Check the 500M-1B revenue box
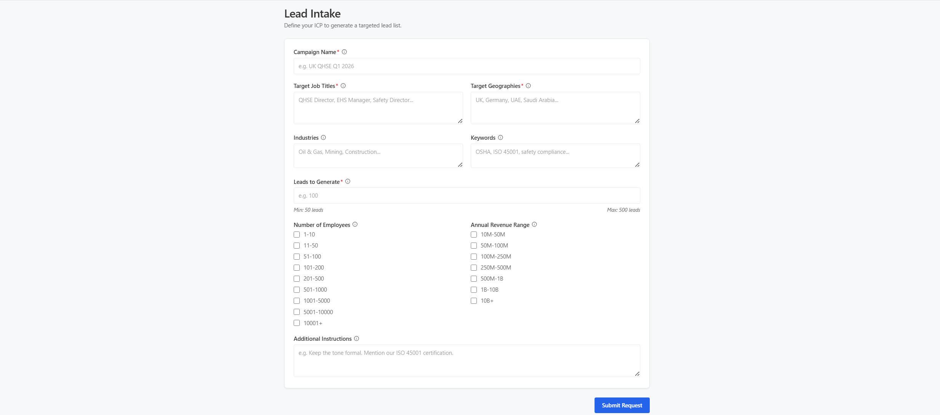This screenshot has width=940, height=415. click(x=474, y=279)
